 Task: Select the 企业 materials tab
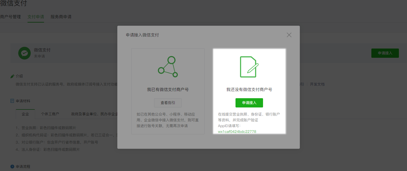(25, 114)
